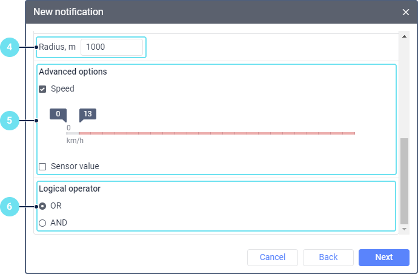Click callout badge number 5
This screenshot has height=274, width=418.
[x=10, y=120]
